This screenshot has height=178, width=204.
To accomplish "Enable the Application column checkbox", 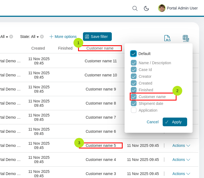I will pyautogui.click(x=134, y=110).
